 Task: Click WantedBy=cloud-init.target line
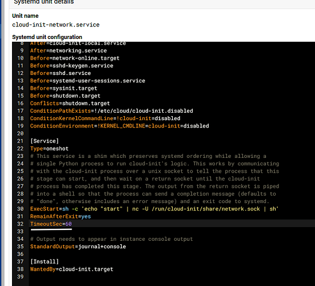tap(71, 269)
